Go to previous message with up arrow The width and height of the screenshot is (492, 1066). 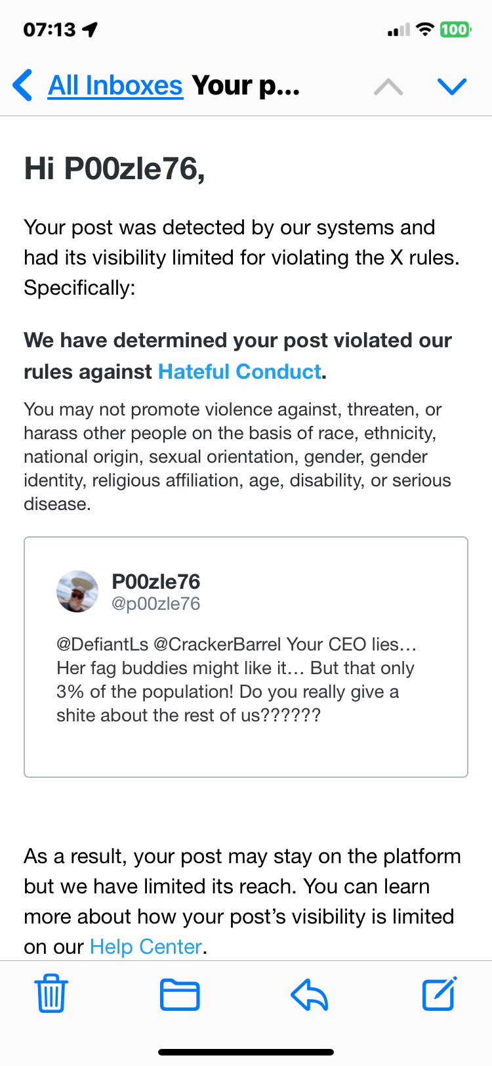tap(388, 86)
